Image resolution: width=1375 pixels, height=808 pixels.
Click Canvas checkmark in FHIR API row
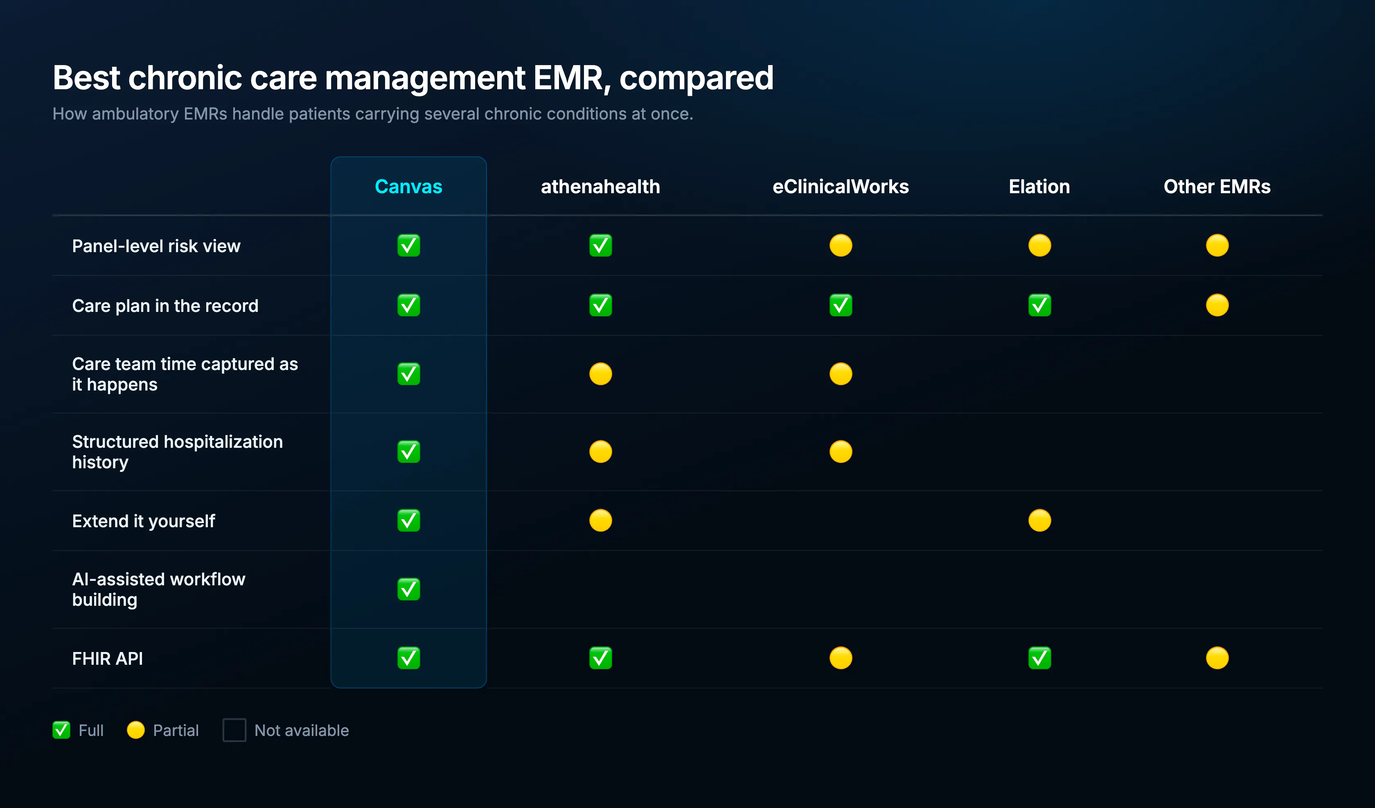coord(409,658)
